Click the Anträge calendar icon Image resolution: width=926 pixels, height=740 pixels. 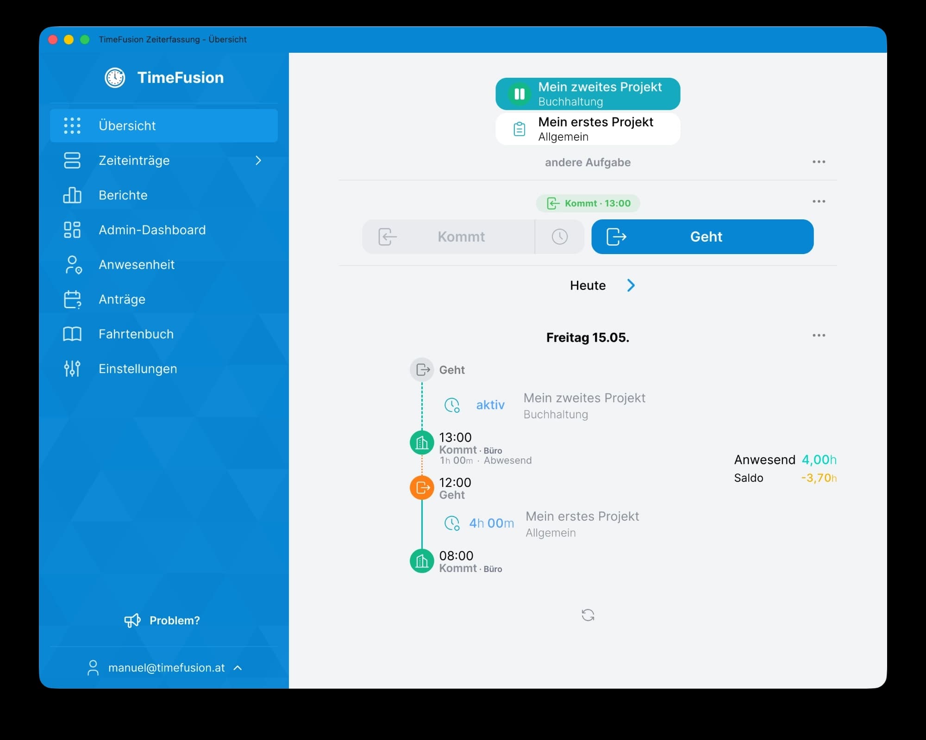click(x=72, y=299)
